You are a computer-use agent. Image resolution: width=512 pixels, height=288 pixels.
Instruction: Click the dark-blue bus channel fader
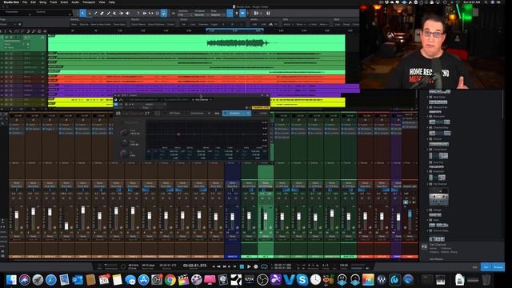(232, 217)
